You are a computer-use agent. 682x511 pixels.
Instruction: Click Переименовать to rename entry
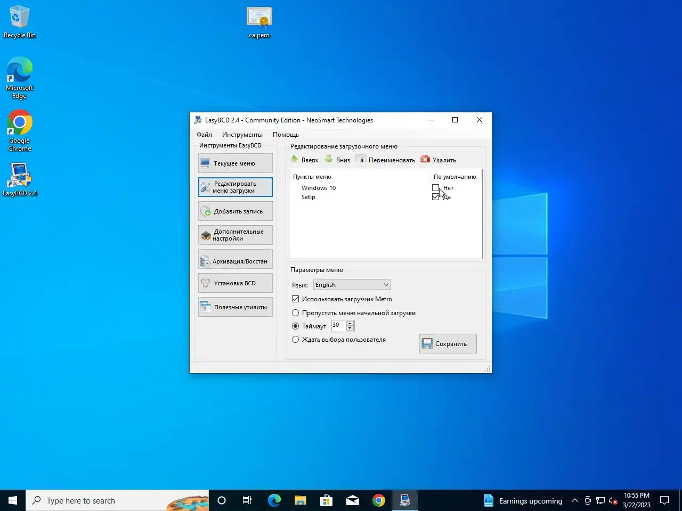(385, 160)
